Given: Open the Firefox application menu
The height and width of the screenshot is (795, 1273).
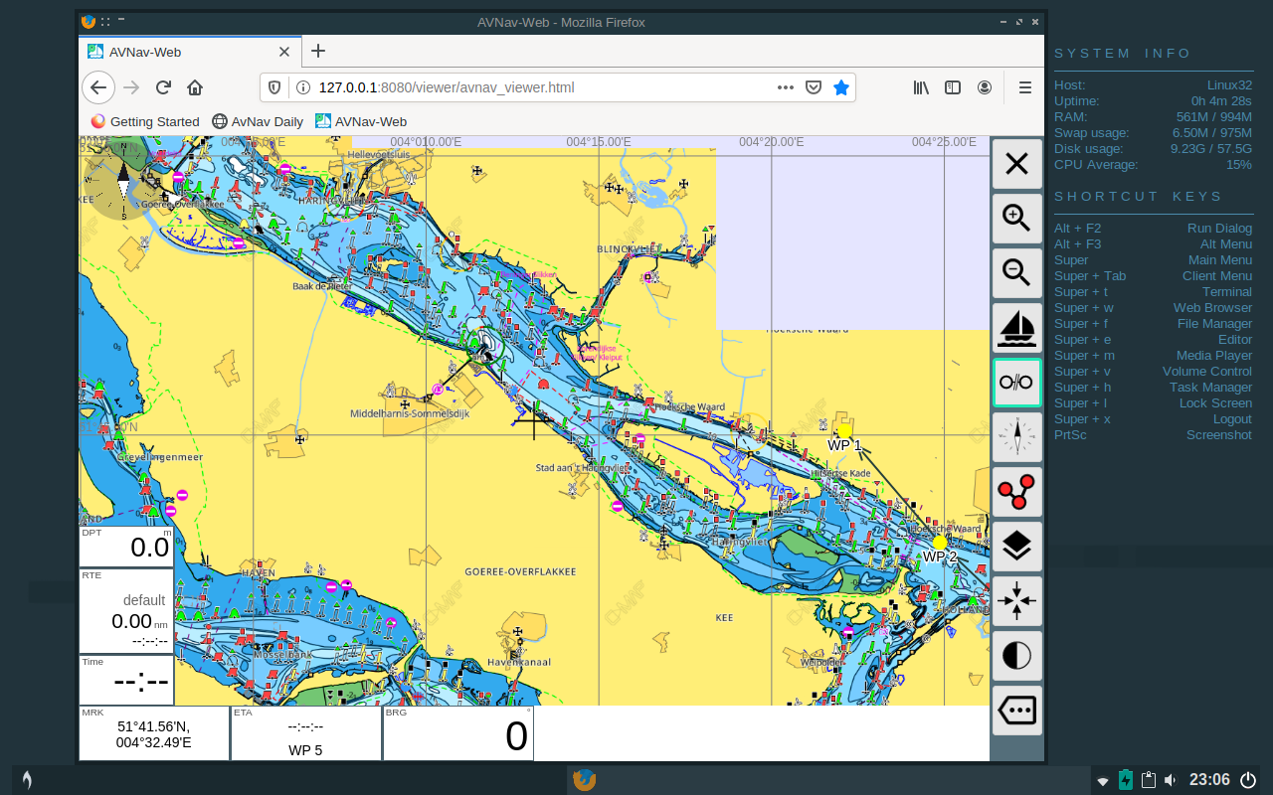Looking at the screenshot, I should click(x=1024, y=87).
